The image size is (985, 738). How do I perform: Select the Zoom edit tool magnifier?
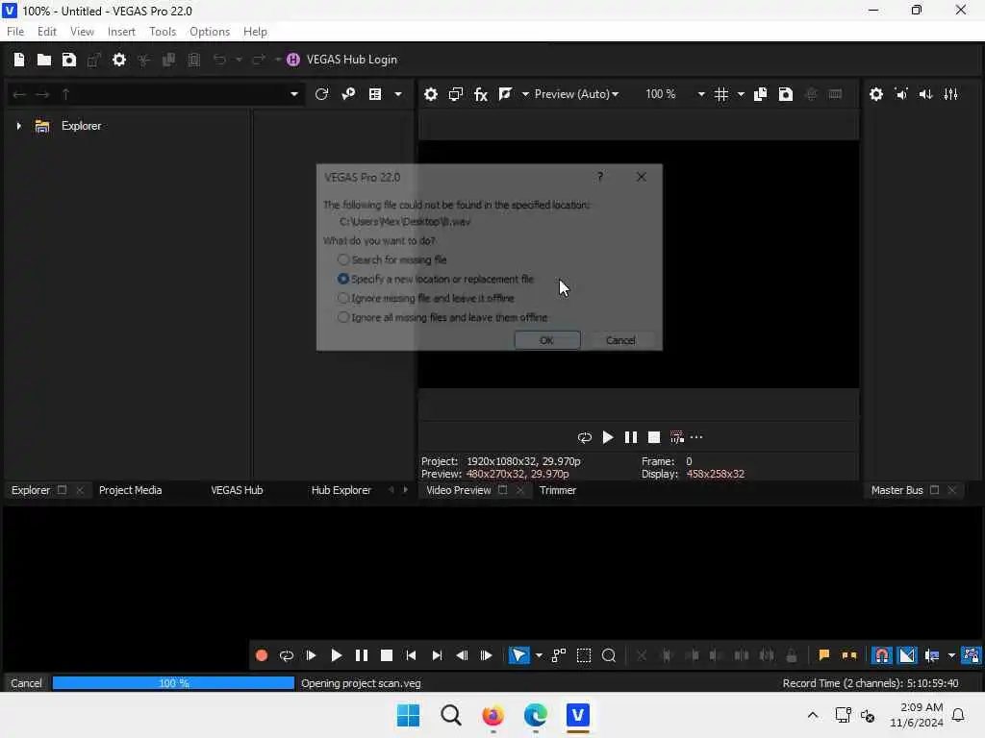609,655
